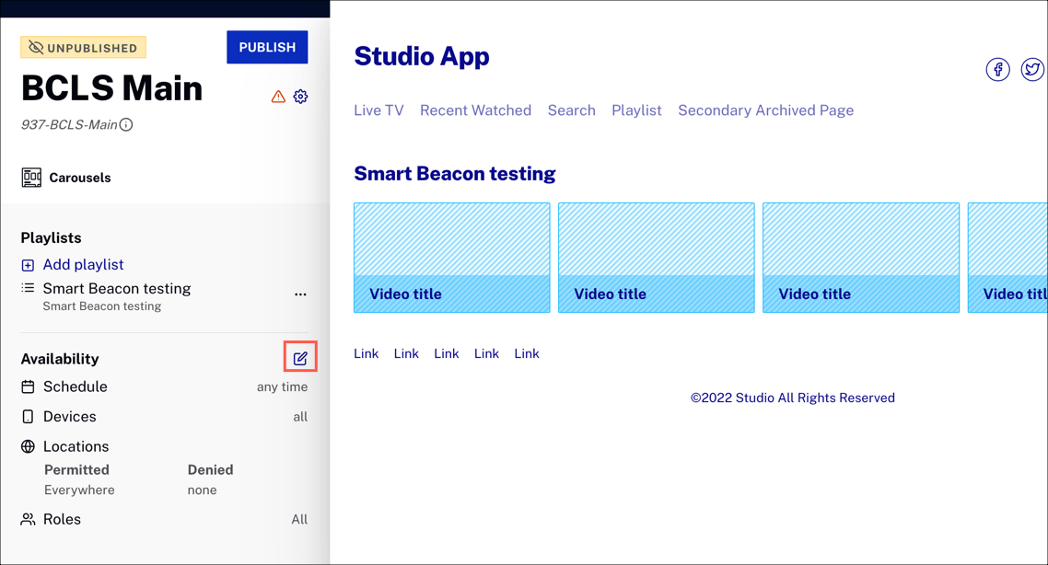Click the Smart Beacon testing carousel heading
1048x565 pixels.
(x=455, y=174)
